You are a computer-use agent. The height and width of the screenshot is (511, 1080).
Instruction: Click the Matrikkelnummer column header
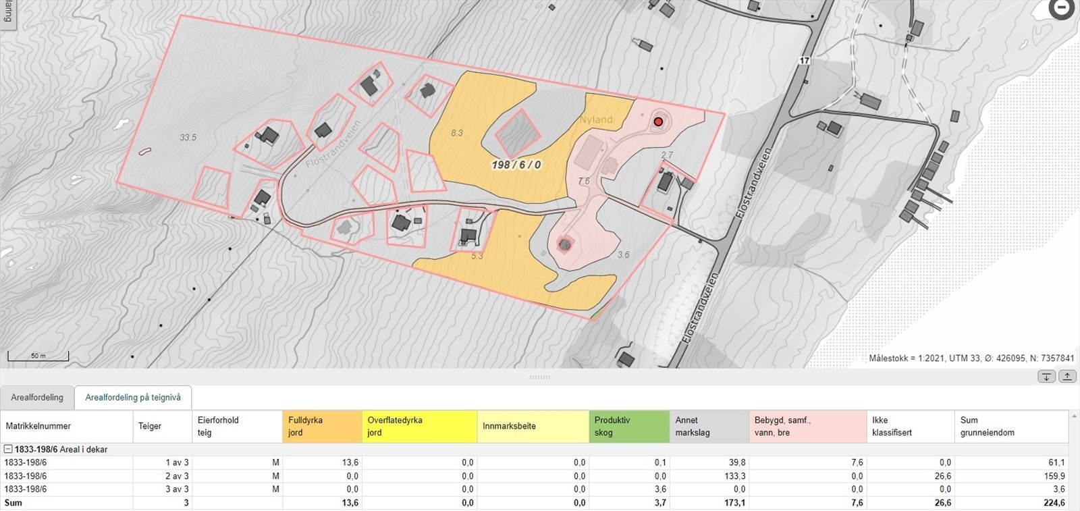click(x=66, y=426)
